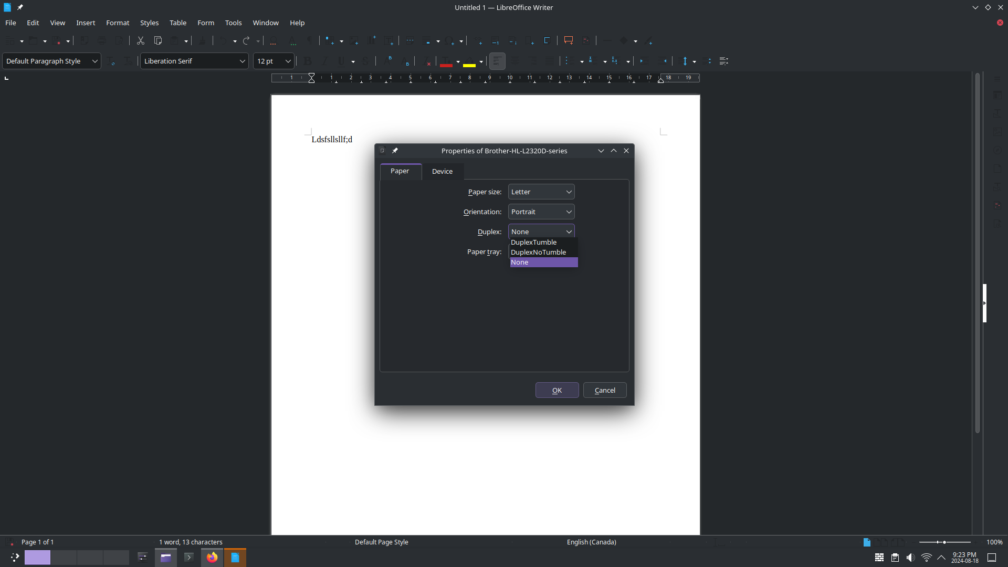Click the Copy icon in toolbar
Screen dimensions: 1008x567
pyautogui.click(x=157, y=40)
